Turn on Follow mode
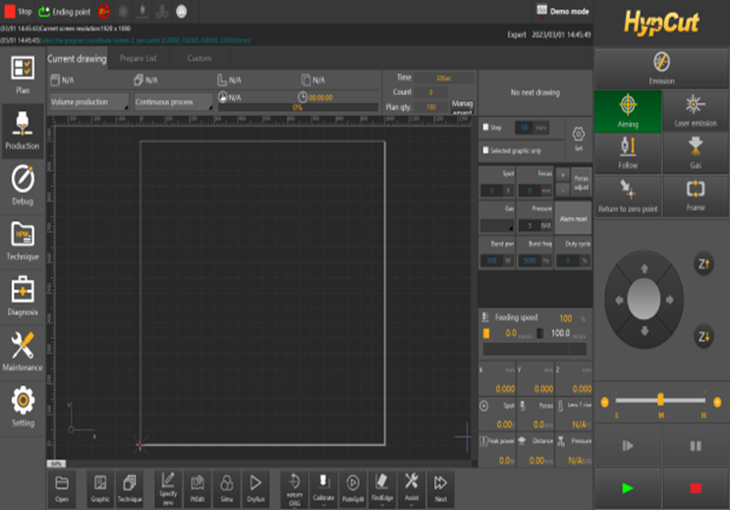730x510 pixels. pyautogui.click(x=628, y=152)
